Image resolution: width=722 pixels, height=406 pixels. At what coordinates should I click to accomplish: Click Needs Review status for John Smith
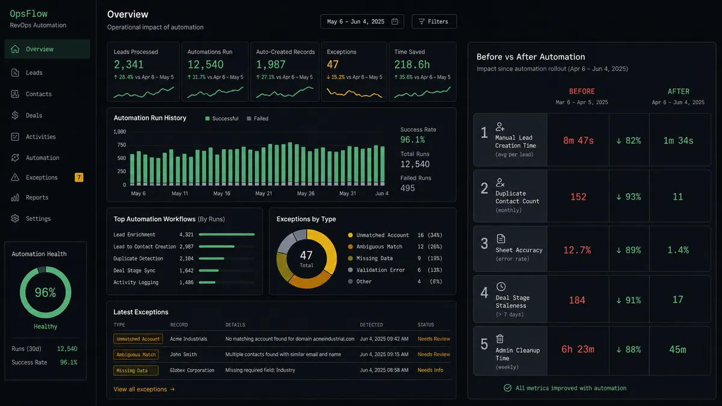point(434,354)
